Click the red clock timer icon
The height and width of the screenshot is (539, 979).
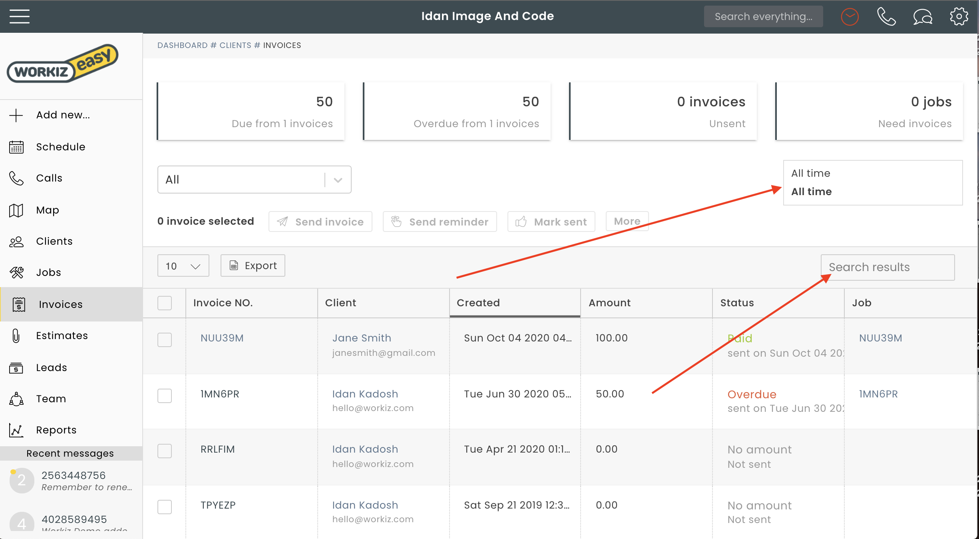coord(850,17)
